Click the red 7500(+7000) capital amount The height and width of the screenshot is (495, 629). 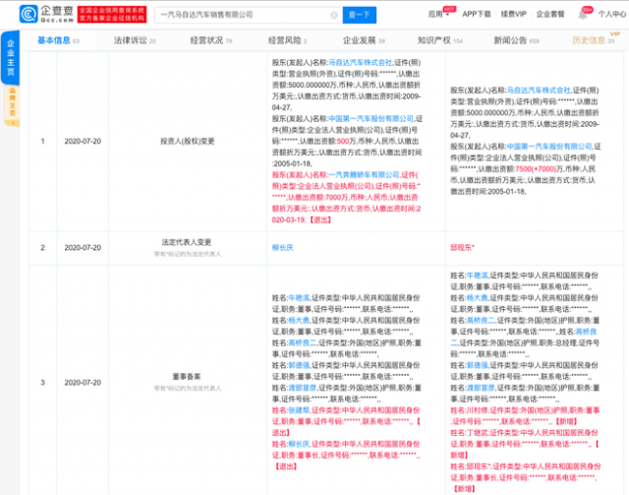click(536, 168)
